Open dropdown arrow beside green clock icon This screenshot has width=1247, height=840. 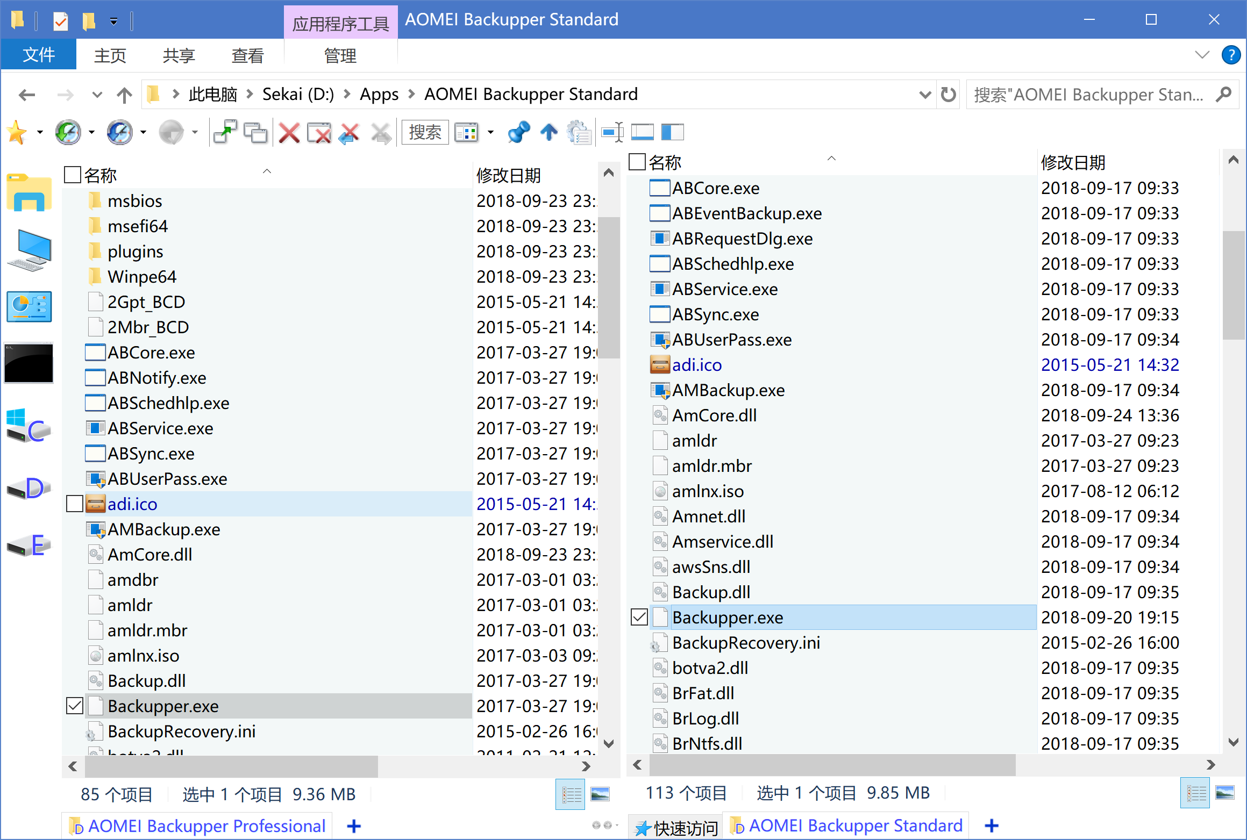click(91, 132)
